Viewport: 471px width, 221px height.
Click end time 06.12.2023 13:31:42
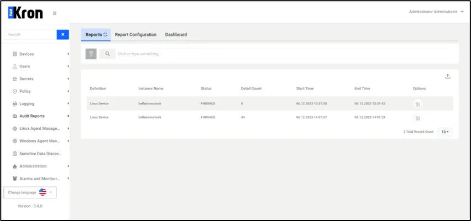tap(370, 104)
